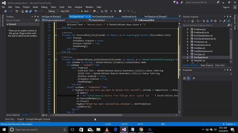Toggle pin on the frmTypeList.vb tab
This screenshot has height=133, width=238.
point(87,16)
